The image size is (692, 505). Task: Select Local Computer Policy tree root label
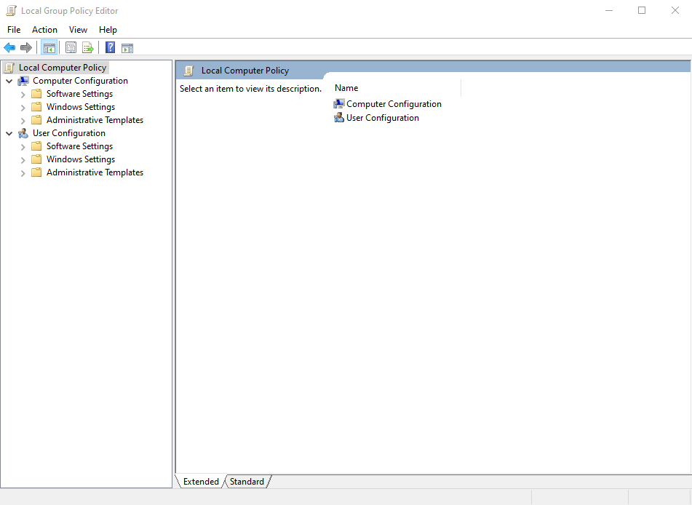pos(63,68)
